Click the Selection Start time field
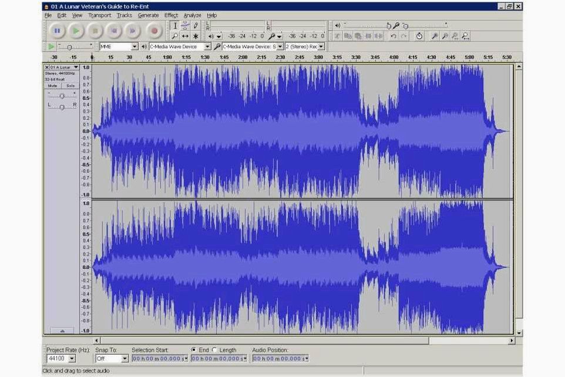Viewport: 565px width, 377px height. pos(159,359)
